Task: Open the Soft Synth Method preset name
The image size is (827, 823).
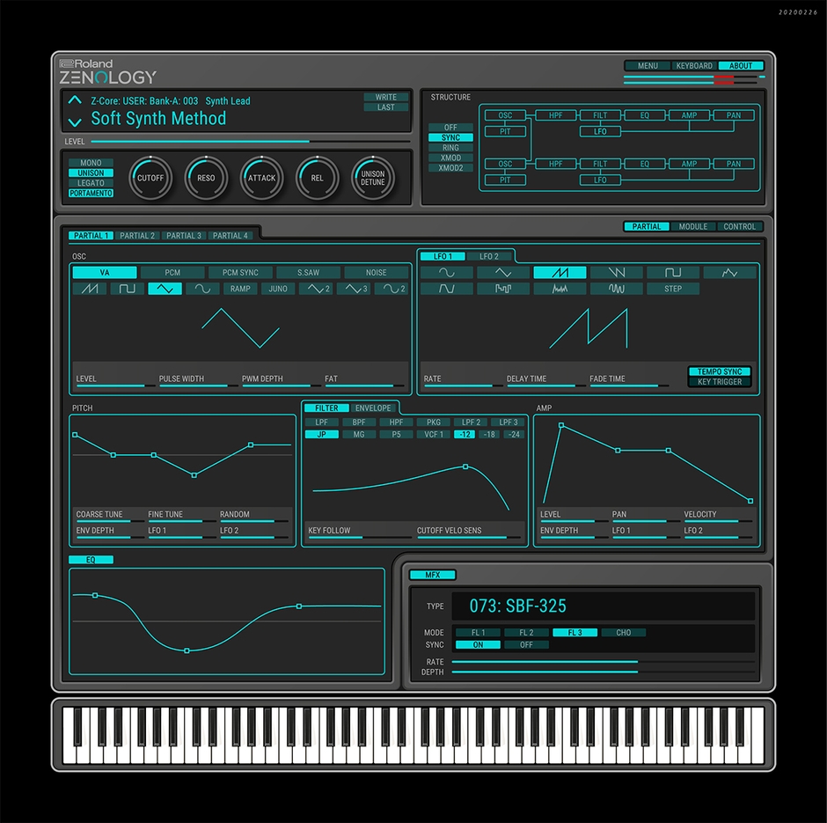Action: [158, 118]
